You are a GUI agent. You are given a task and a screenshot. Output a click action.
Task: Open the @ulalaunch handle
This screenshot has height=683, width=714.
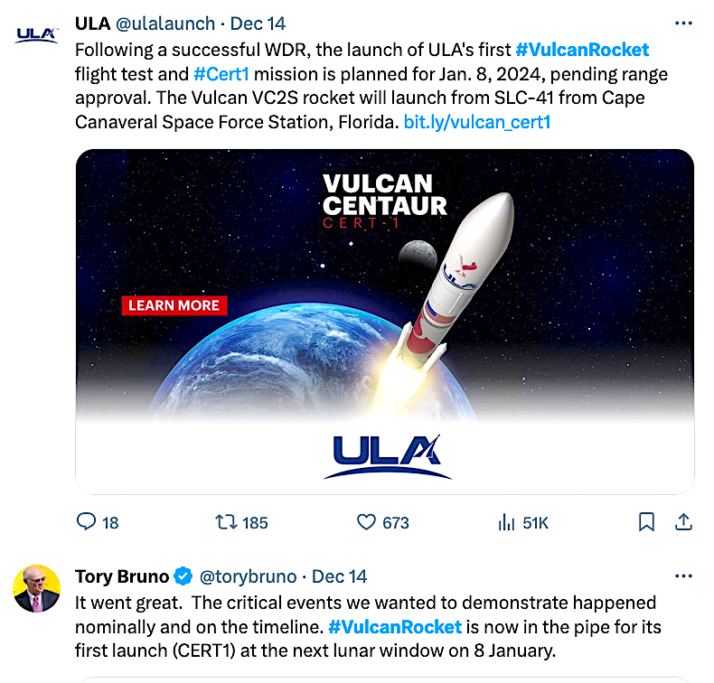coord(165,23)
